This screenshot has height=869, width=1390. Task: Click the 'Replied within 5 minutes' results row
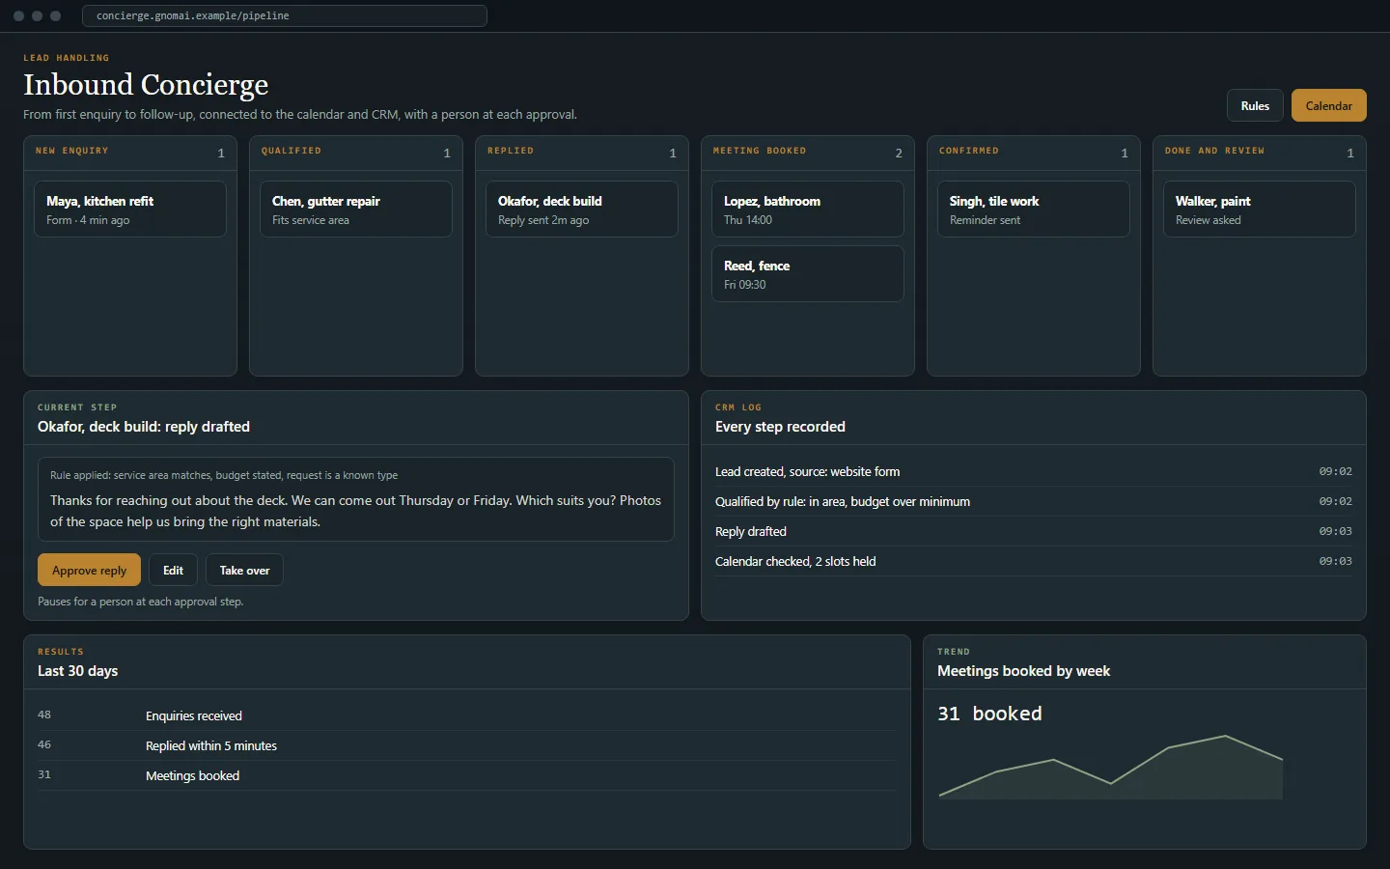(467, 745)
